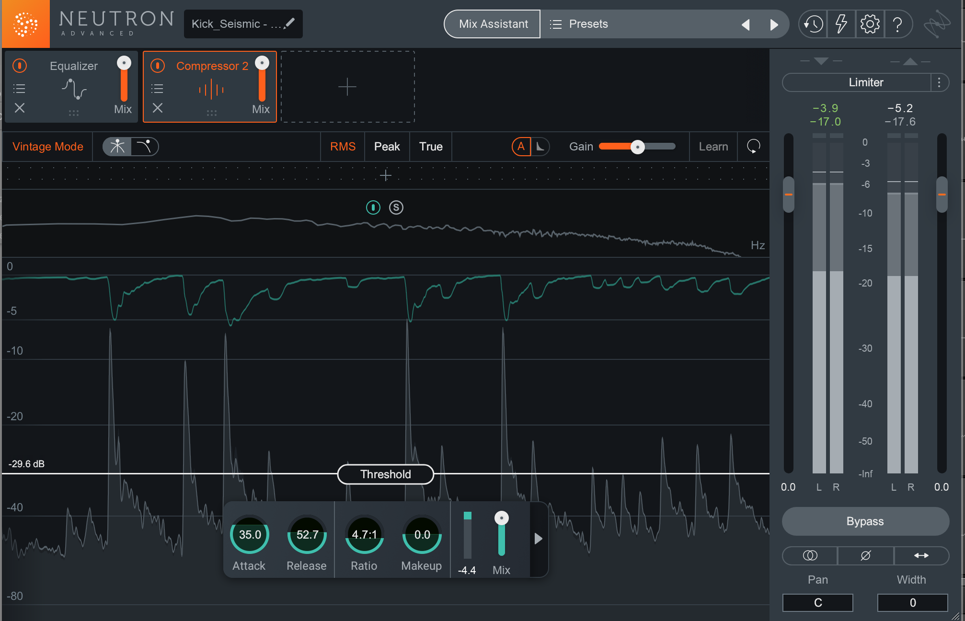Click the Width value field showing 0
965x621 pixels.
tap(913, 603)
